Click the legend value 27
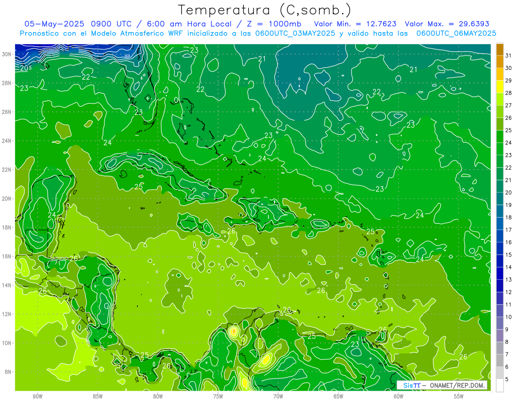520x402 pixels. [x=508, y=105]
